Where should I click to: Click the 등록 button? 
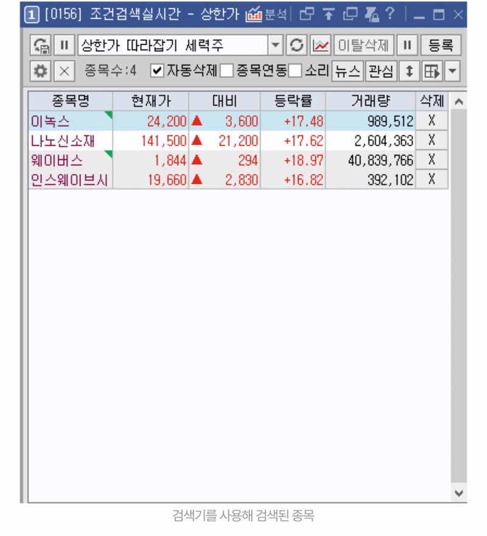441,45
